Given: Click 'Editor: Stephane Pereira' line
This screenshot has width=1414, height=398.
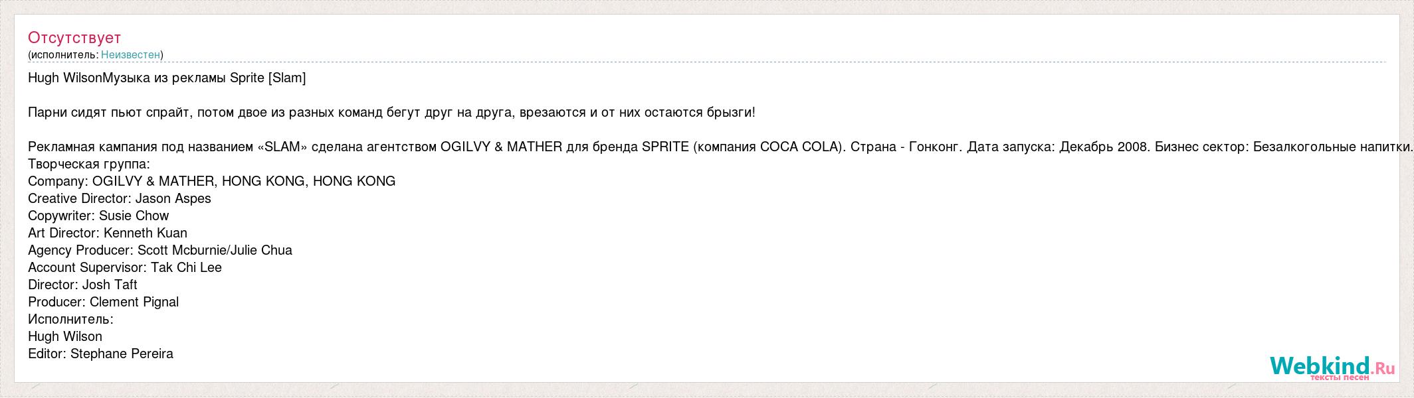Looking at the screenshot, I should pyautogui.click(x=100, y=354).
